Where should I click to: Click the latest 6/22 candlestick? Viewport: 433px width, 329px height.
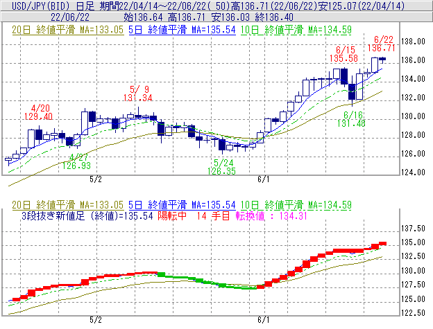tap(382, 60)
